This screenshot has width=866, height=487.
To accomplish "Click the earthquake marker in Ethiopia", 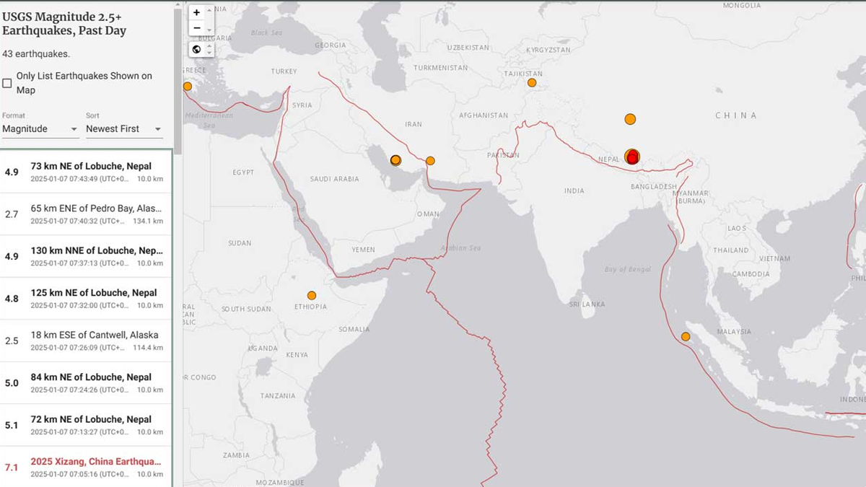I will [312, 295].
